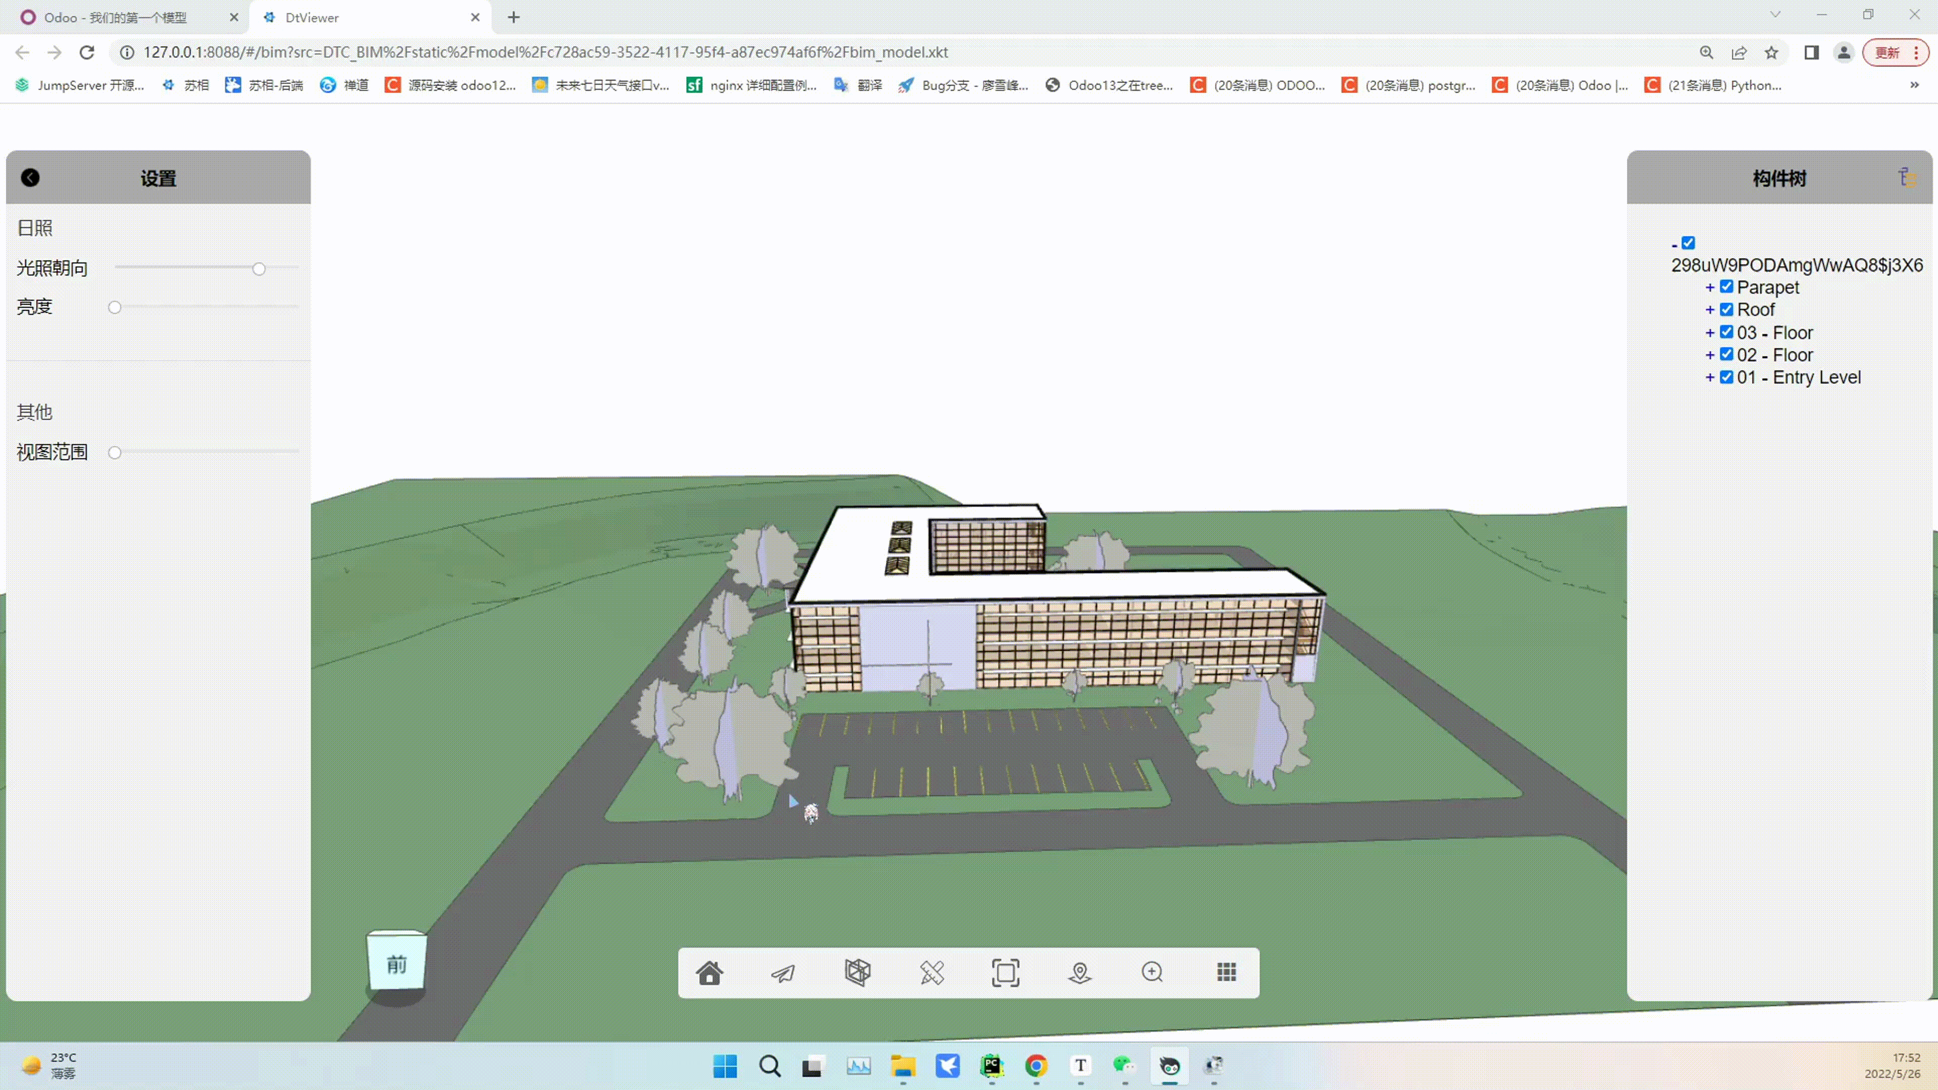Toggle the Roof visibility checkbox
1938x1090 pixels.
click(x=1727, y=309)
